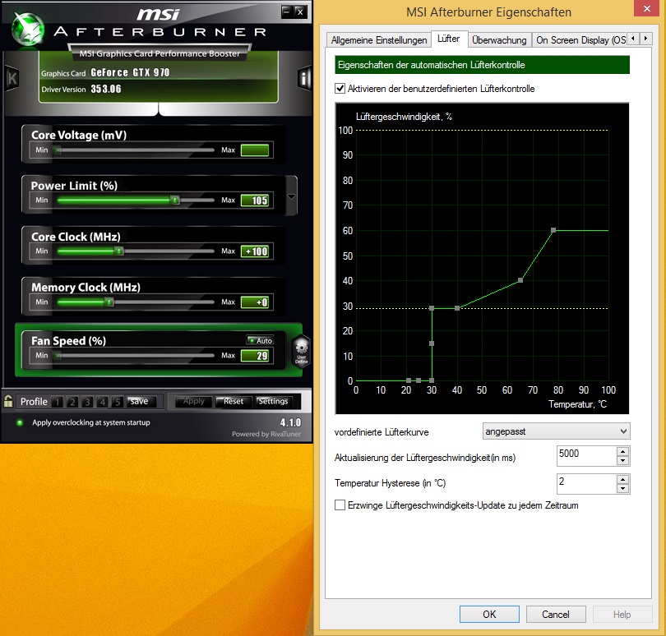
Task: Select profile slot 1
Action: point(58,402)
